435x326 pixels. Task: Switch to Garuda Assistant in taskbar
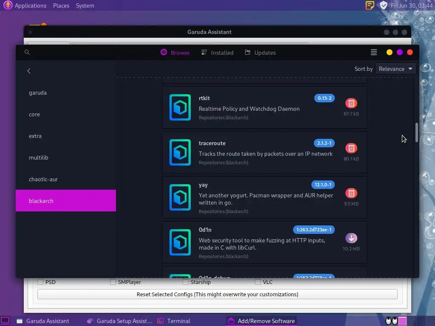[x=43, y=321]
